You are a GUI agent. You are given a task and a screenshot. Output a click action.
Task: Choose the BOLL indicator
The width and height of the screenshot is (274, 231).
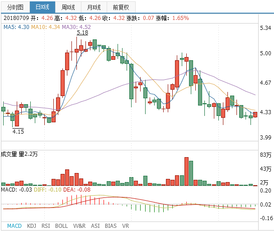(61, 226)
